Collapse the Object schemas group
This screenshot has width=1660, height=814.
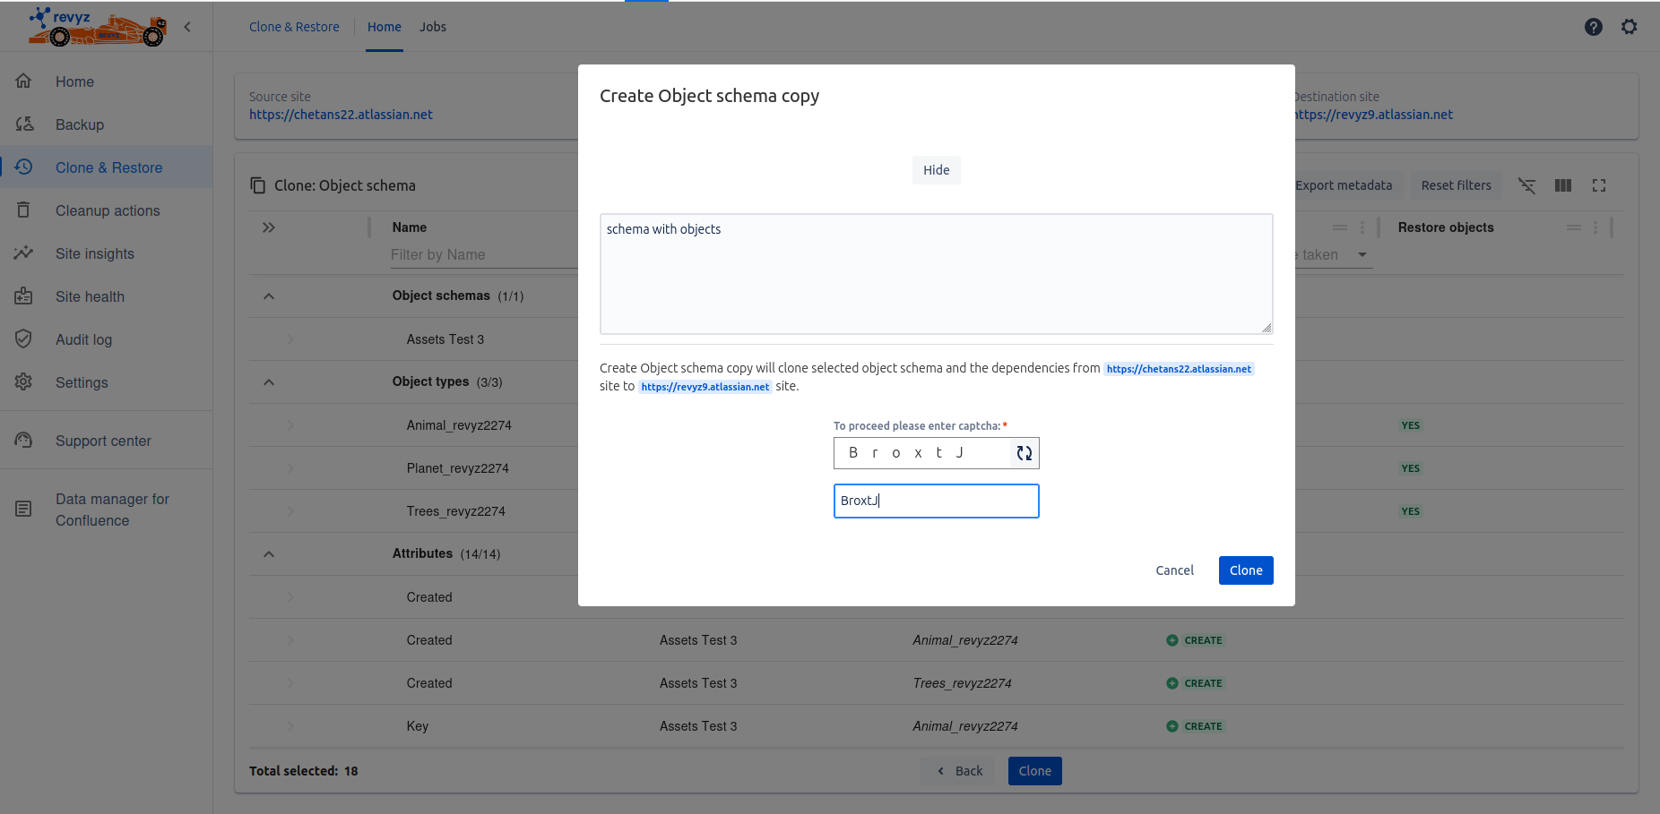[269, 296]
